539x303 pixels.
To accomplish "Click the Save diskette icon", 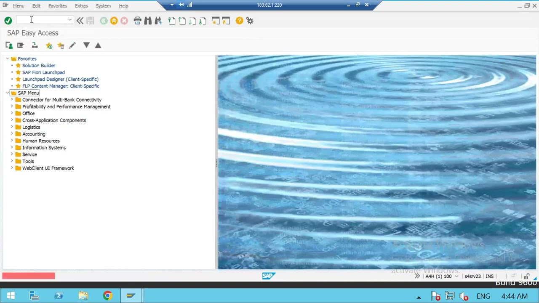I will [x=90, y=21].
